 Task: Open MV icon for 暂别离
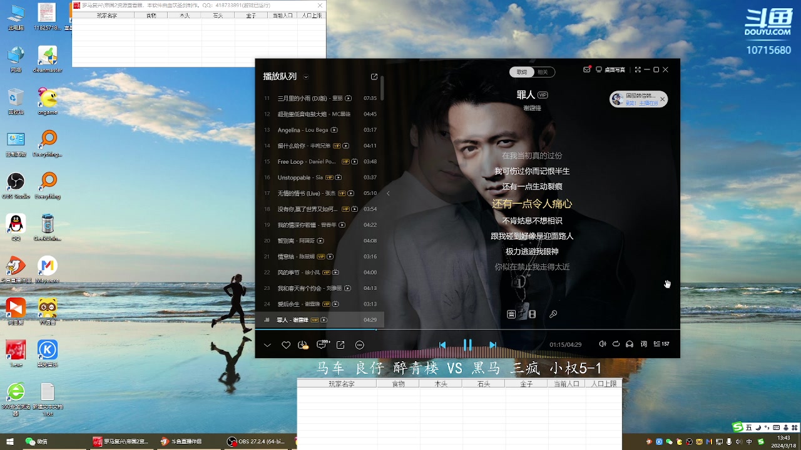(320, 241)
